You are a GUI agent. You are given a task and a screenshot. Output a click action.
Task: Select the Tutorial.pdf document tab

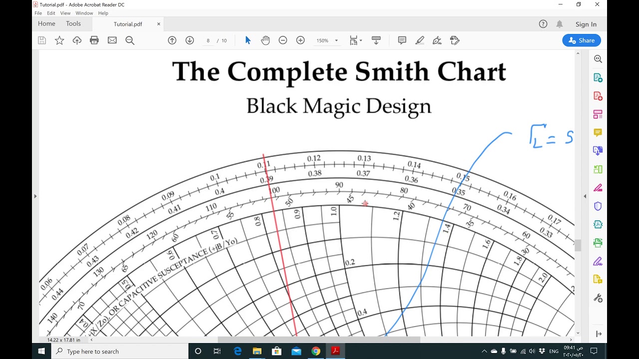pos(128,24)
